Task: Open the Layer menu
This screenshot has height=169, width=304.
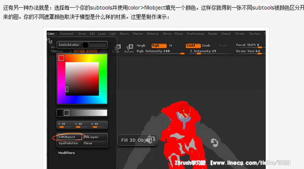Action: coord(102,34)
